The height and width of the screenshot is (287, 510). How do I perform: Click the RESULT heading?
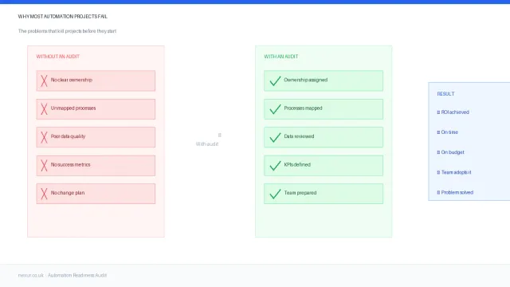(445, 94)
